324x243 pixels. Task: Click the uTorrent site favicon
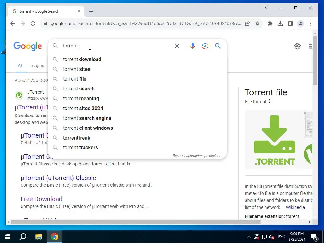point(19,95)
